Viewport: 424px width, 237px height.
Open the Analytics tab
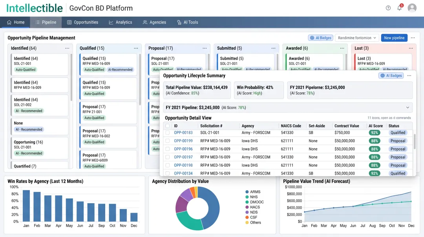point(121,22)
